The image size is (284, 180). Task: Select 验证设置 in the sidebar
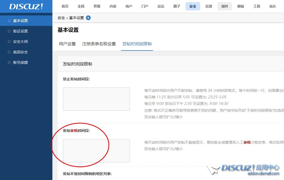20,31
